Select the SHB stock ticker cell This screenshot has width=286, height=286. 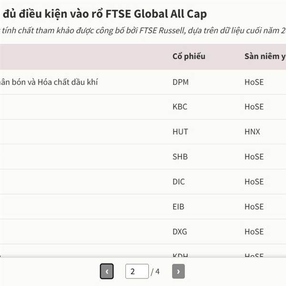(x=180, y=156)
